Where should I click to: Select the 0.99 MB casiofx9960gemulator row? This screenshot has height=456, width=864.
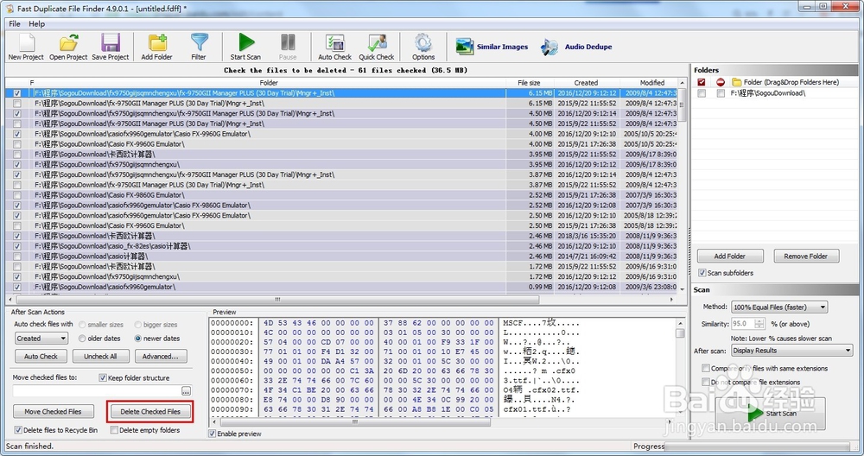click(x=341, y=287)
